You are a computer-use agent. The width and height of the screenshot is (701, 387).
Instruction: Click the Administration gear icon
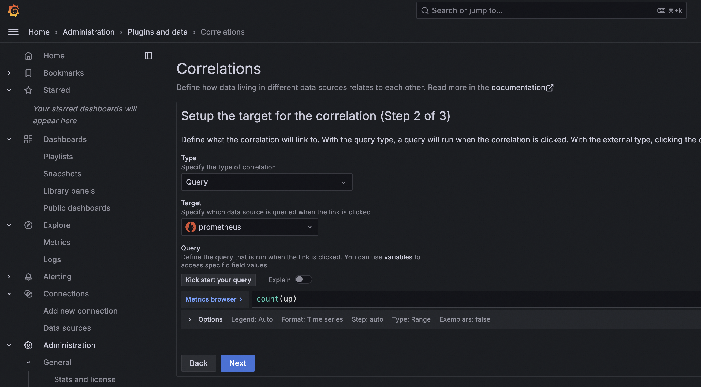pyautogui.click(x=28, y=345)
